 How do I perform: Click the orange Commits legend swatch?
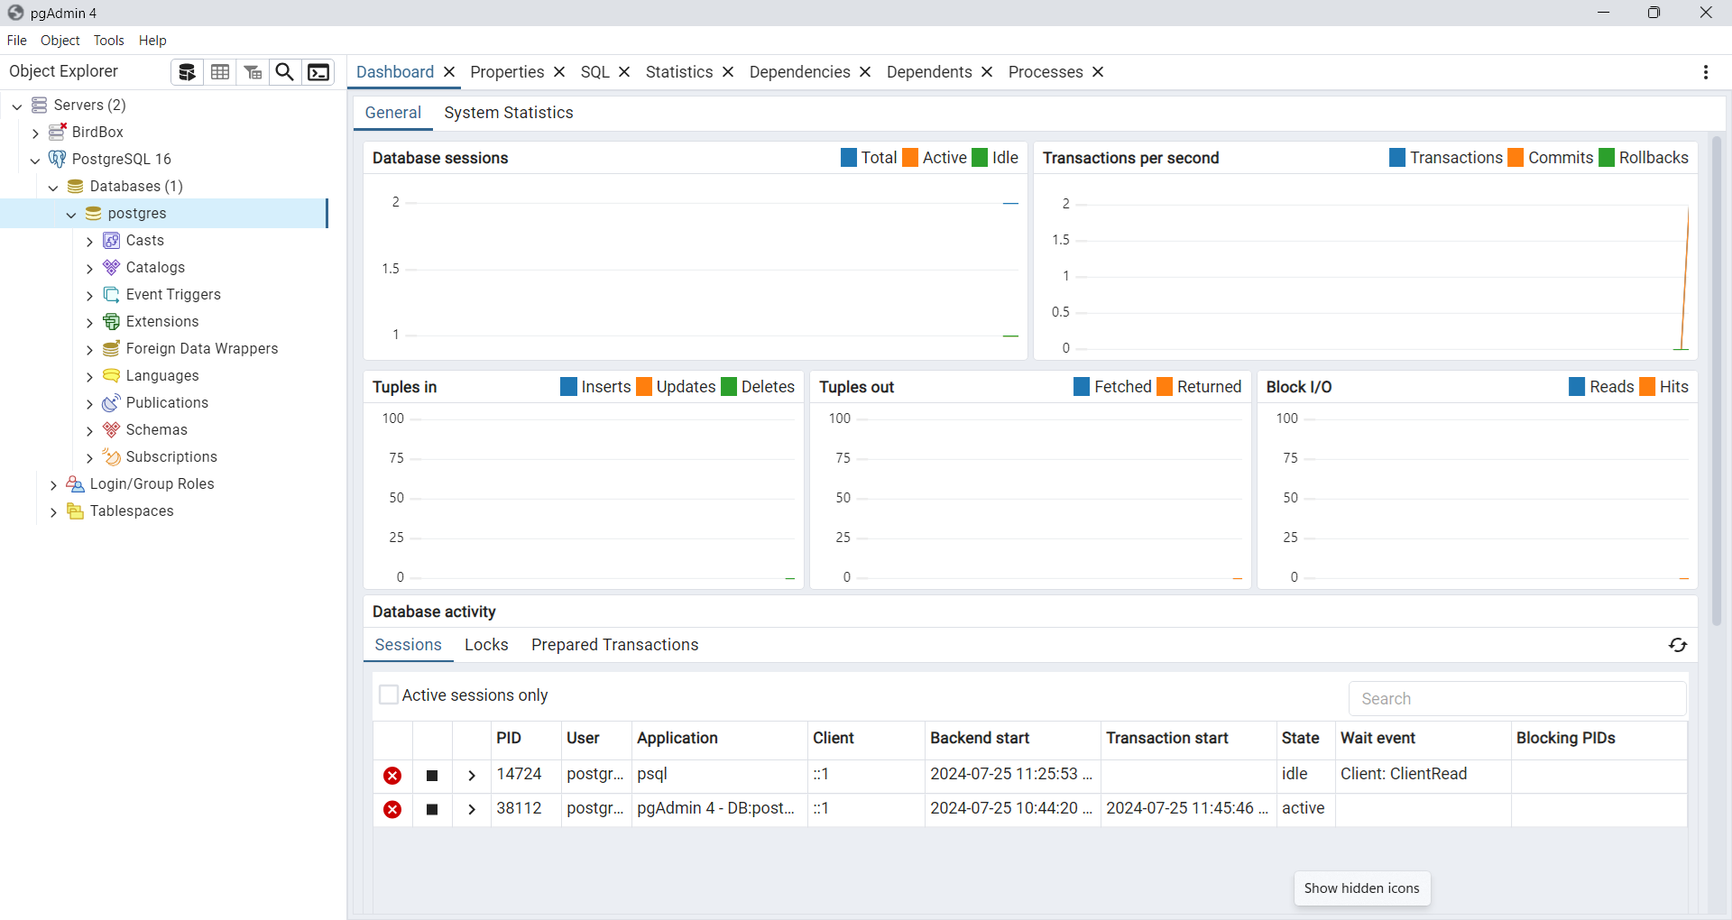pyautogui.click(x=1515, y=158)
